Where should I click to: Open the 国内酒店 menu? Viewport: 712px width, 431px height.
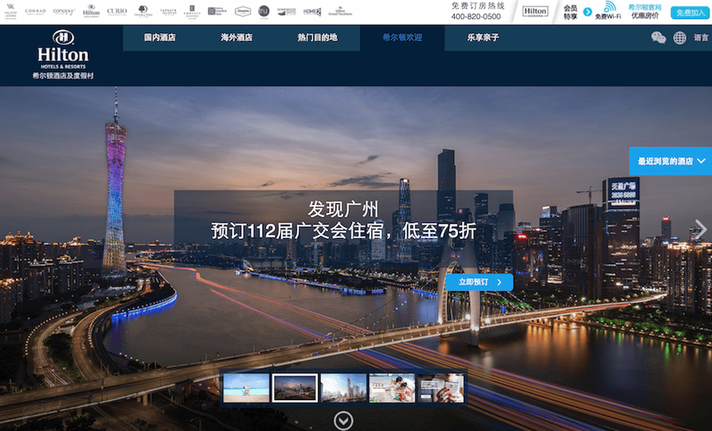(x=160, y=37)
